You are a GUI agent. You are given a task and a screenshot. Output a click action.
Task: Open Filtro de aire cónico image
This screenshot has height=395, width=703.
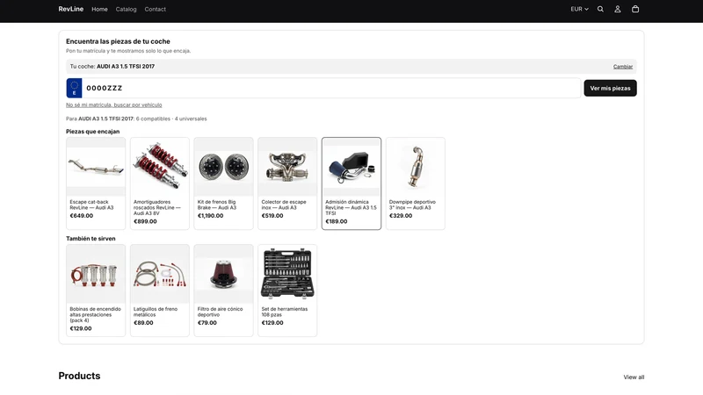pos(224,274)
